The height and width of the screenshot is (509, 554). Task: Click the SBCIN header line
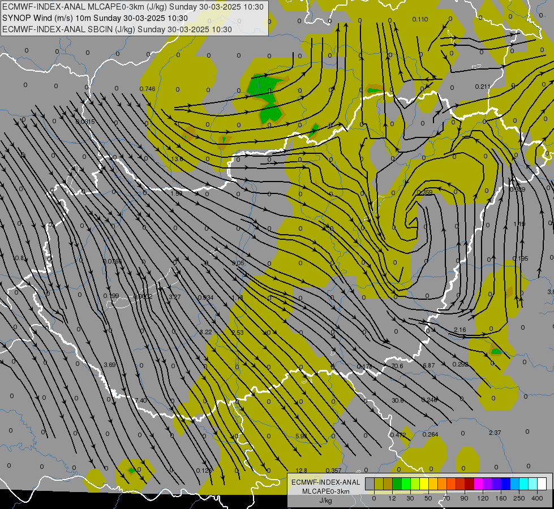pos(117,29)
